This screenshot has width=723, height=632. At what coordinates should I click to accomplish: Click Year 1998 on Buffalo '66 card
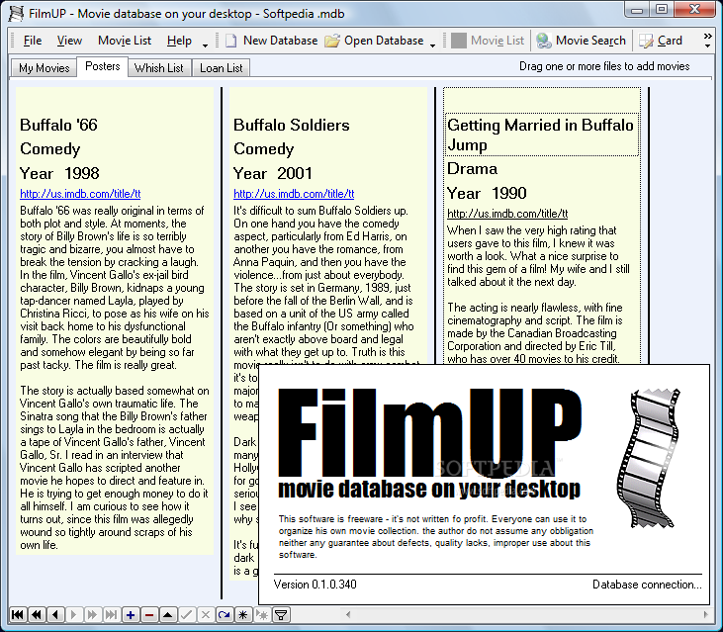[59, 173]
